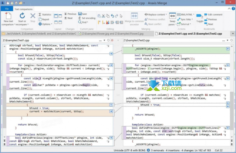Viewport: 236px width, 153px height.
Task: Open the Report document item
Action: point(44,19)
